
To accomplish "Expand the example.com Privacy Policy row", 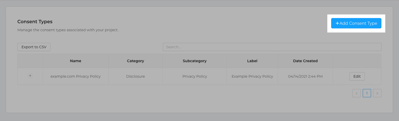I will tap(30, 76).
